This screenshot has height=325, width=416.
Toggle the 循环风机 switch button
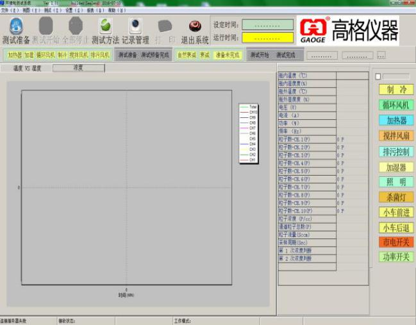396,105
